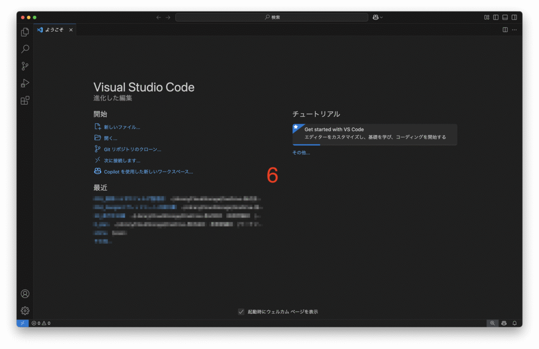The height and width of the screenshot is (349, 539).
Task: Go back with the left arrow
Action: pos(158,17)
